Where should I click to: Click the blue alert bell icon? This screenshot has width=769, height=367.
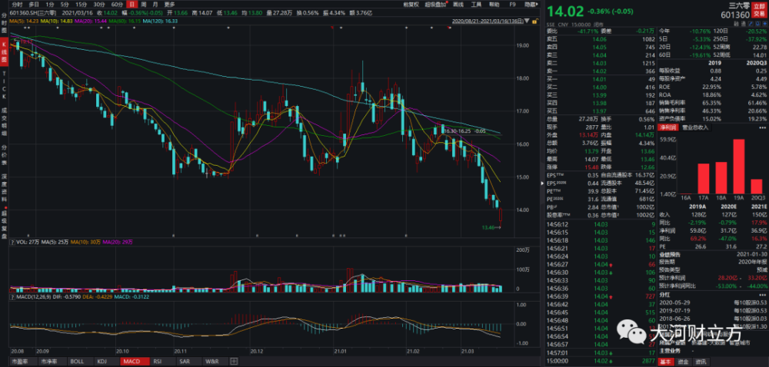tap(757, 23)
